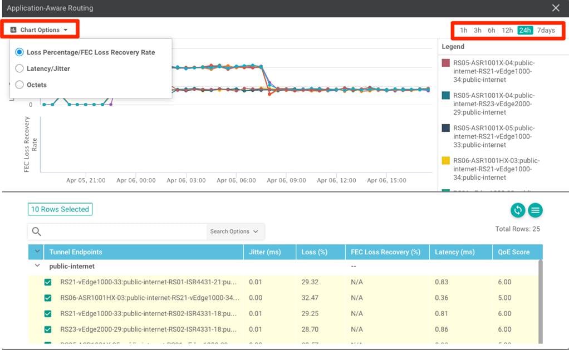Click legend label RS06-ASR1001HX-03 to RS21-vEdge1000-34
The width and height of the screenshot is (569, 350).
pos(497,169)
